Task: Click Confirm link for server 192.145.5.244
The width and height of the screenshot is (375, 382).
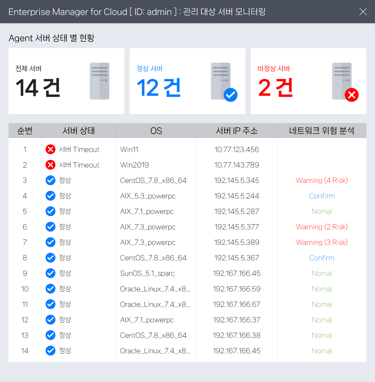Action: click(322, 196)
